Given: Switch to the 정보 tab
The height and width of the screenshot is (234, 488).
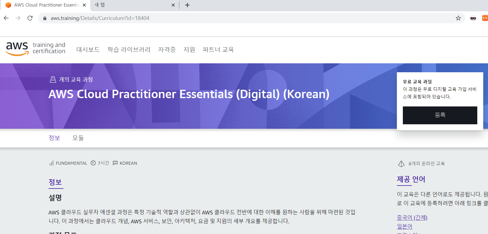Looking at the screenshot, I should click(x=54, y=138).
